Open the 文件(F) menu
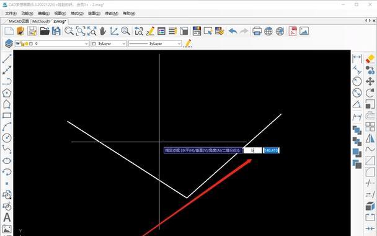 pyautogui.click(x=11, y=13)
